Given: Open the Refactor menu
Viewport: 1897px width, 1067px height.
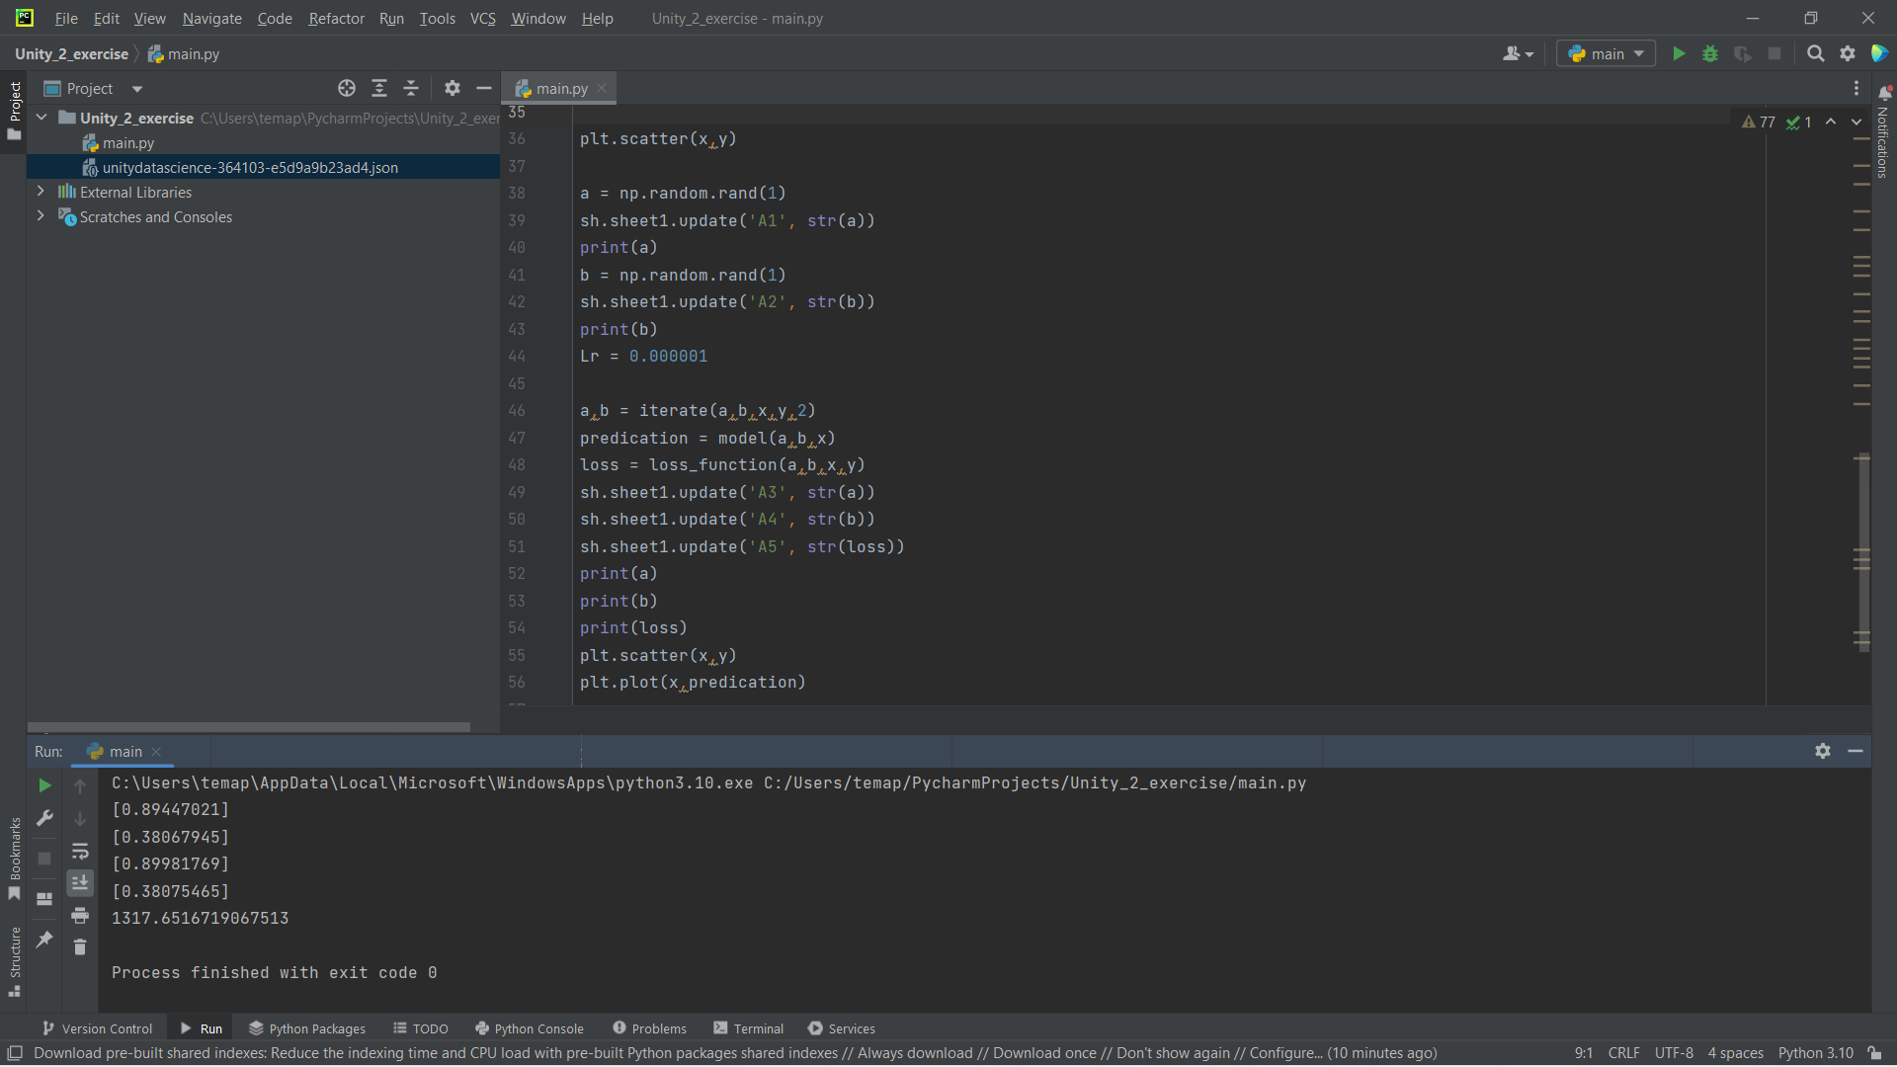Looking at the screenshot, I should coord(336,18).
